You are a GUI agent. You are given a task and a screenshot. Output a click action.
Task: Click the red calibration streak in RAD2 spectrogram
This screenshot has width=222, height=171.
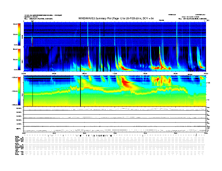pos(32,42)
